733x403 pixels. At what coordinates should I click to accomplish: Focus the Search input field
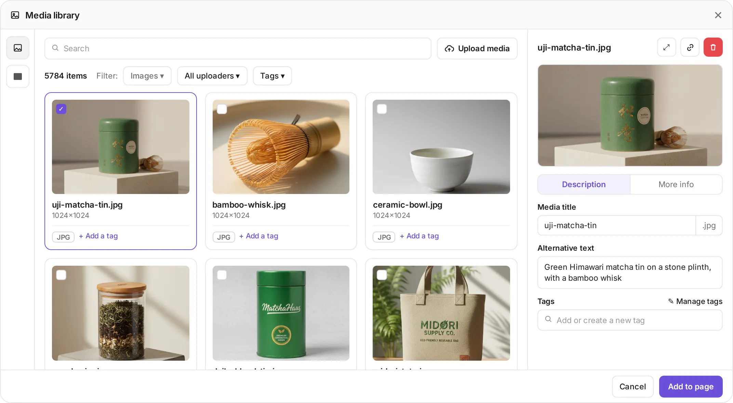pos(238,48)
